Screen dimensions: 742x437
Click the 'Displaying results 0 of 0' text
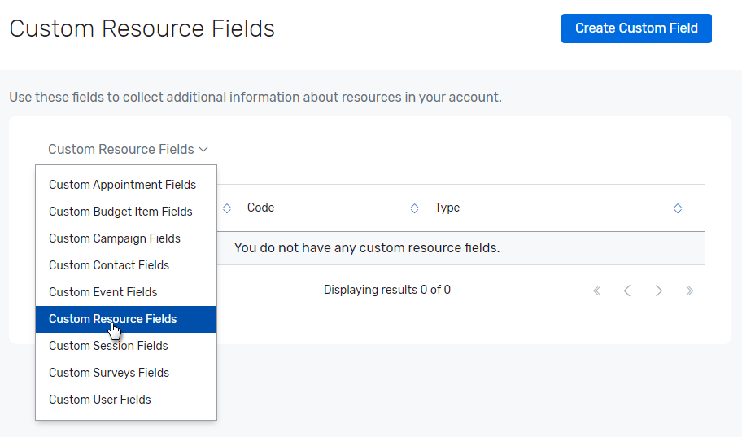(387, 290)
